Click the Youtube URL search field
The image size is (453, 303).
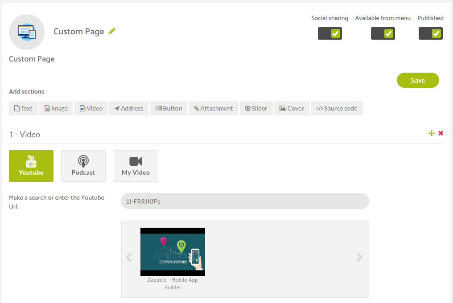[x=245, y=201]
